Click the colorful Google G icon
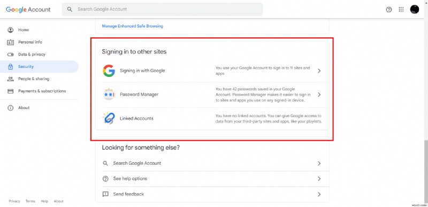Screen dimensions: 428x207 (x=109, y=71)
